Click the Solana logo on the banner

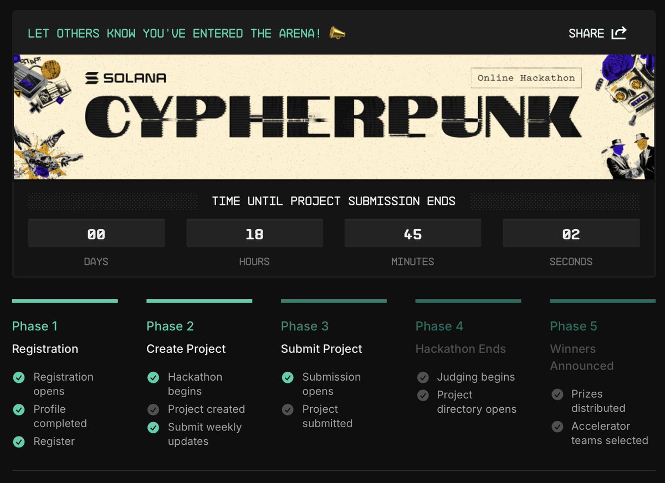[x=126, y=78]
